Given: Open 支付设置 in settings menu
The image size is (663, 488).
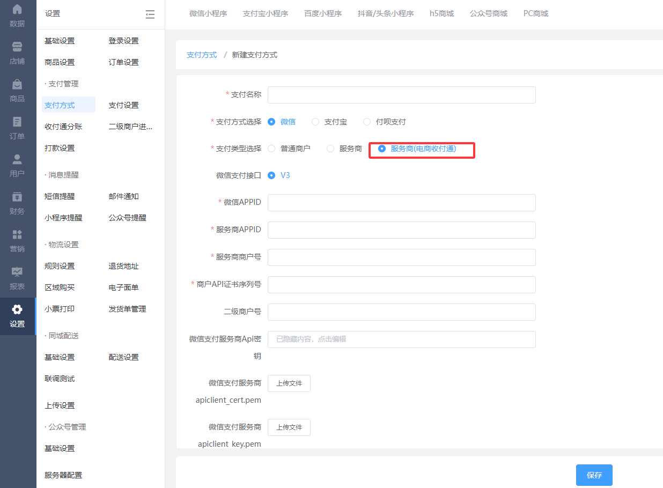Looking at the screenshot, I should point(124,105).
